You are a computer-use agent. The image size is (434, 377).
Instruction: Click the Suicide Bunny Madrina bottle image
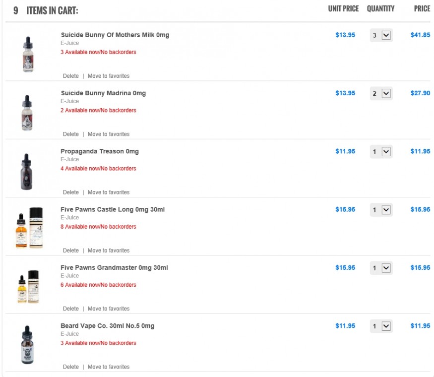tap(27, 113)
